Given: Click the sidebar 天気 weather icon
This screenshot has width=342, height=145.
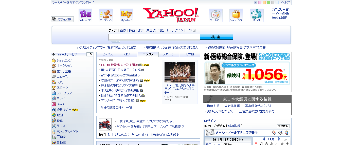Looking at the screenshot, I should (54, 82).
